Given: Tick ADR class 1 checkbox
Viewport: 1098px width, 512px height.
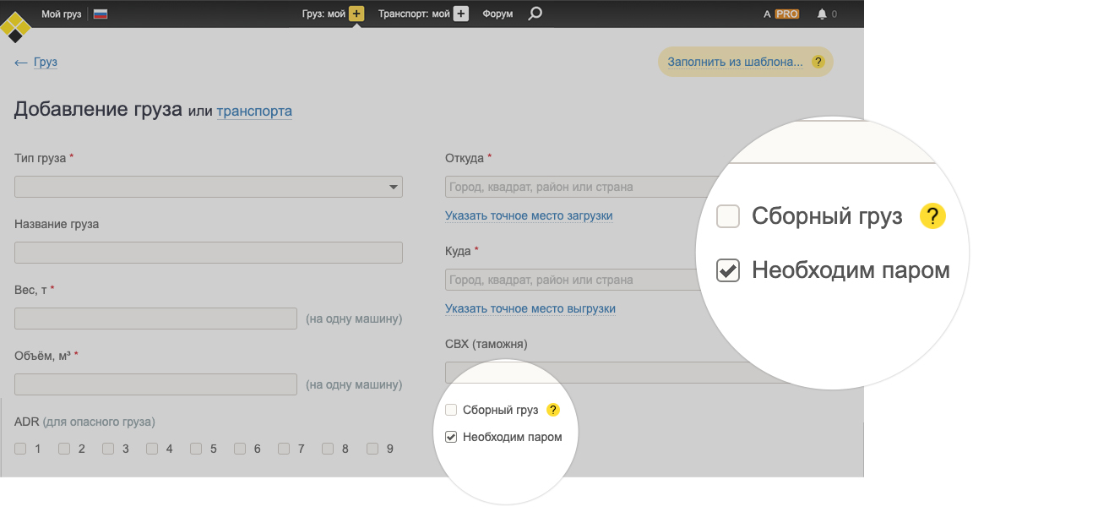Looking at the screenshot, I should [21, 449].
